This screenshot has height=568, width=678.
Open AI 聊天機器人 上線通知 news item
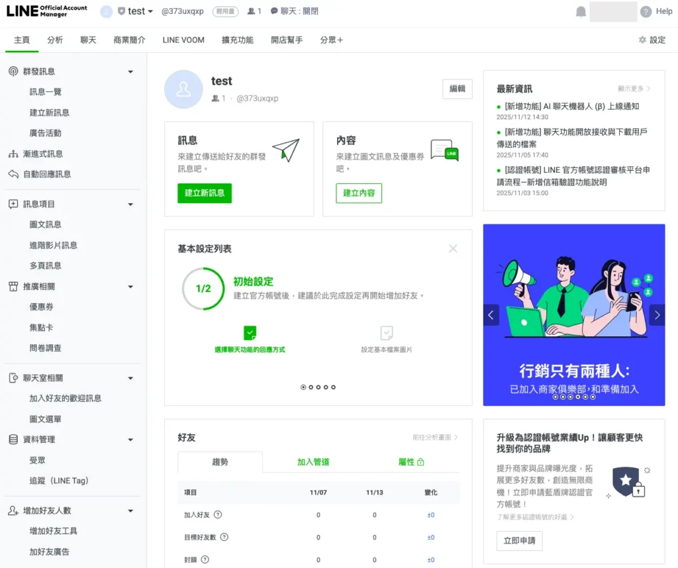(x=571, y=107)
